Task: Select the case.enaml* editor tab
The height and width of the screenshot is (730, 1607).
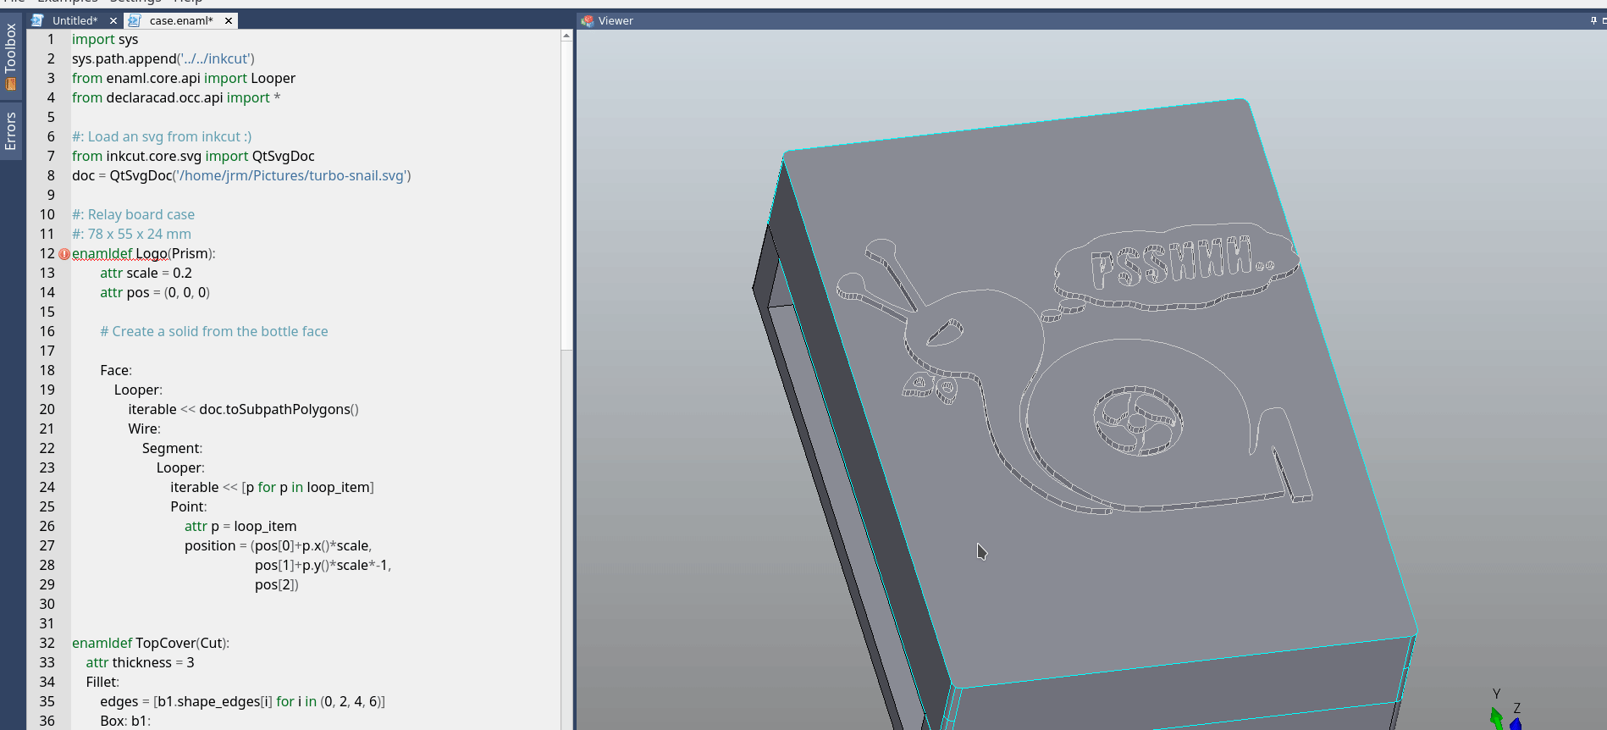Action: point(181,20)
